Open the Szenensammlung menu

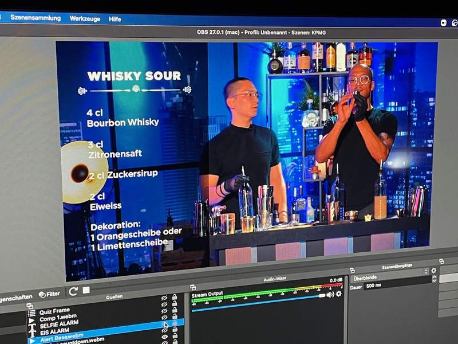[x=35, y=18]
